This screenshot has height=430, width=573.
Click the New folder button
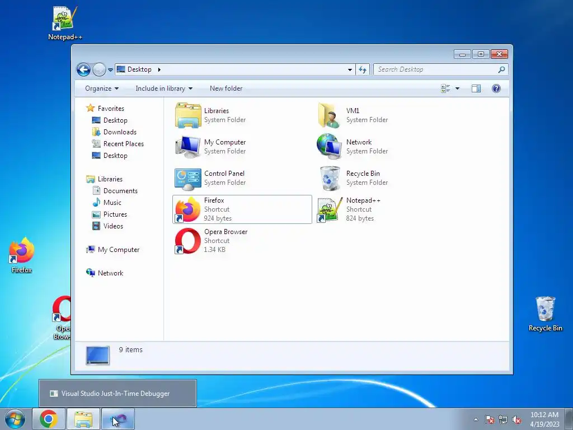coord(226,88)
